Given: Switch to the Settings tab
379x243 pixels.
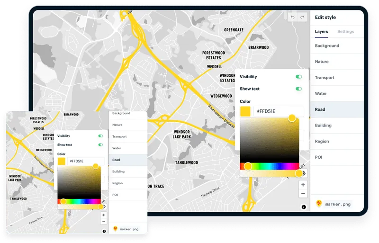Looking at the screenshot, I should (x=345, y=32).
